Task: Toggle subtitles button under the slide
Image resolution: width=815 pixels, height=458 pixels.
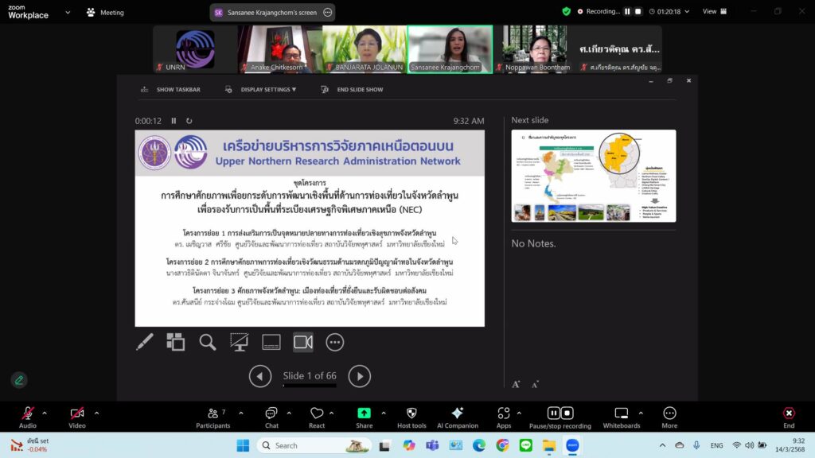Action: click(271, 342)
